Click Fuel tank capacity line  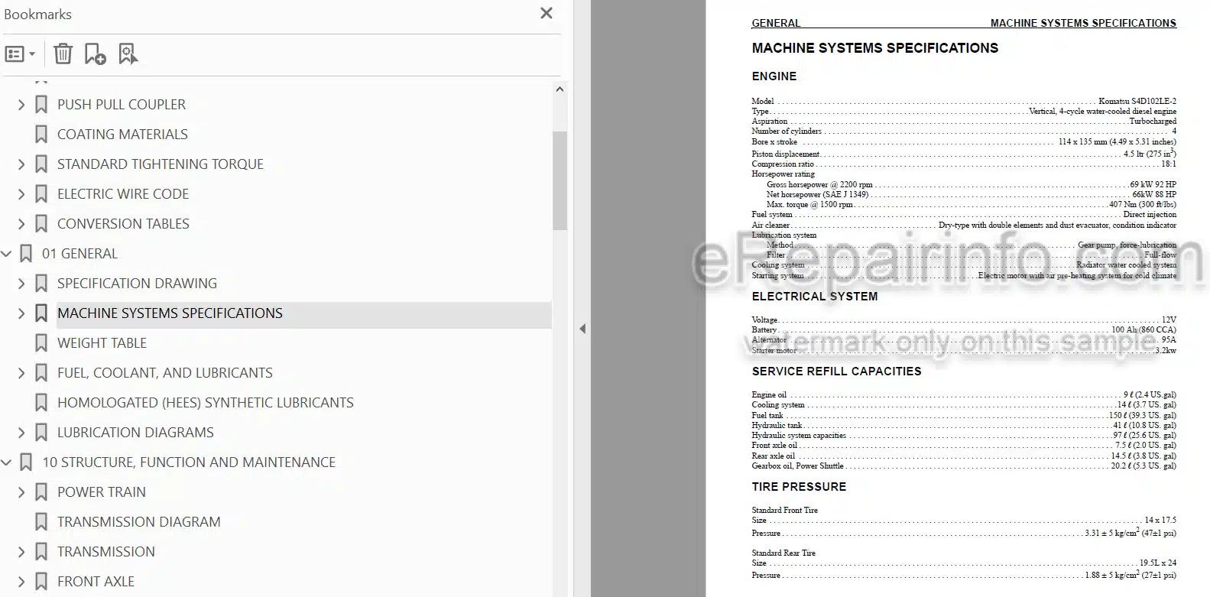pyautogui.click(x=964, y=415)
